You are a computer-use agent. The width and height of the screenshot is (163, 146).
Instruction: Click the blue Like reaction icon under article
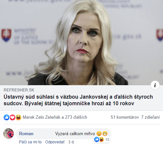pyautogui.click(x=7, y=117)
